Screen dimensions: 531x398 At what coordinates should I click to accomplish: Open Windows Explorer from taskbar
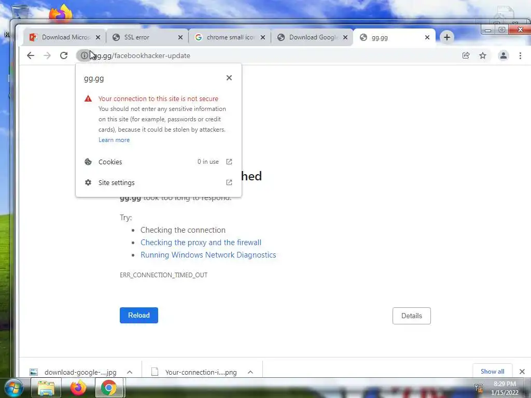[46, 388]
